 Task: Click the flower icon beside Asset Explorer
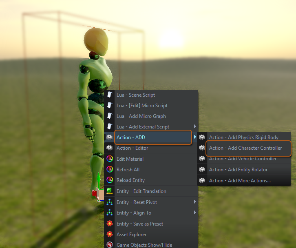110,234
